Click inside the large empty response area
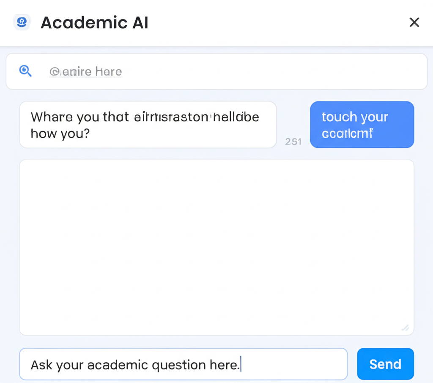This screenshot has height=383, width=433. (x=216, y=247)
